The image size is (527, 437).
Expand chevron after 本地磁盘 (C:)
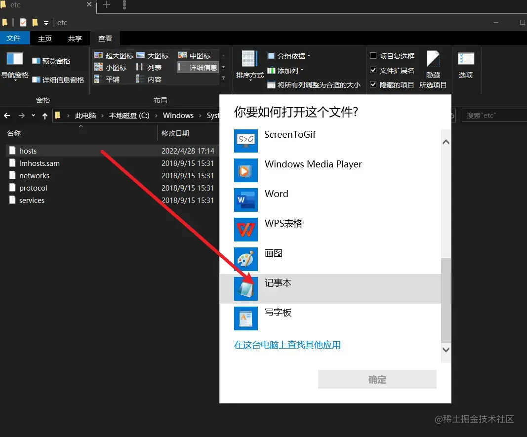coord(156,116)
